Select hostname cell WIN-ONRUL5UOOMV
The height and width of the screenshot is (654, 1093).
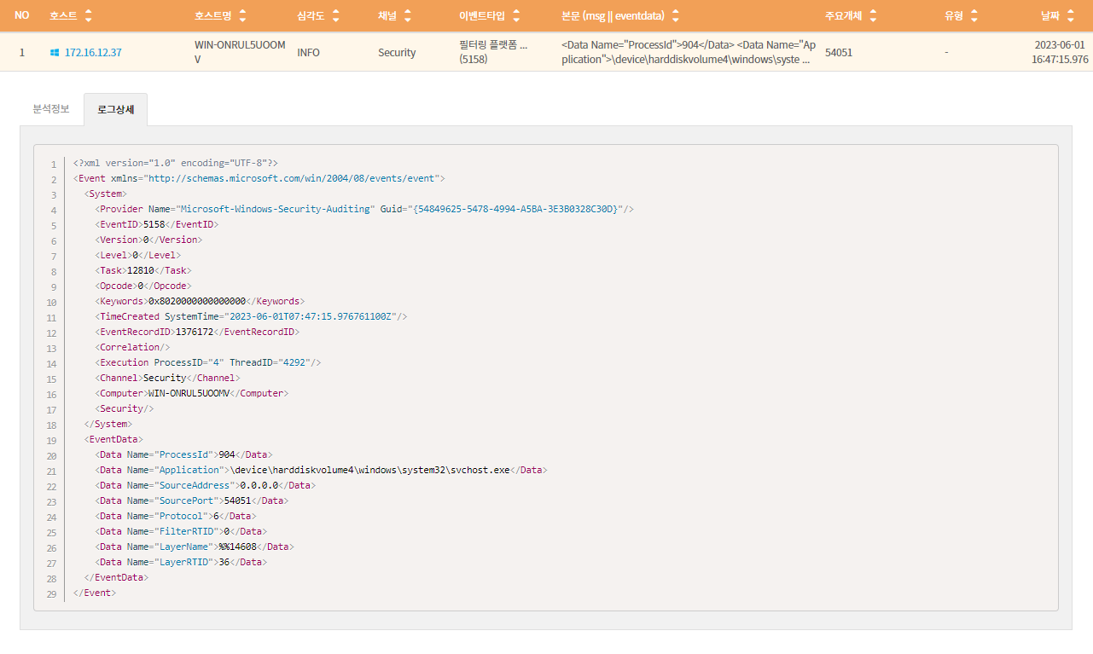point(240,52)
